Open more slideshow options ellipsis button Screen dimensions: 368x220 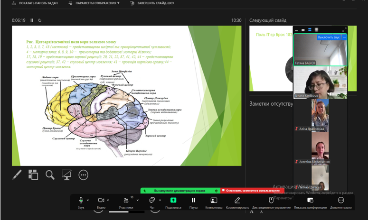(x=84, y=175)
